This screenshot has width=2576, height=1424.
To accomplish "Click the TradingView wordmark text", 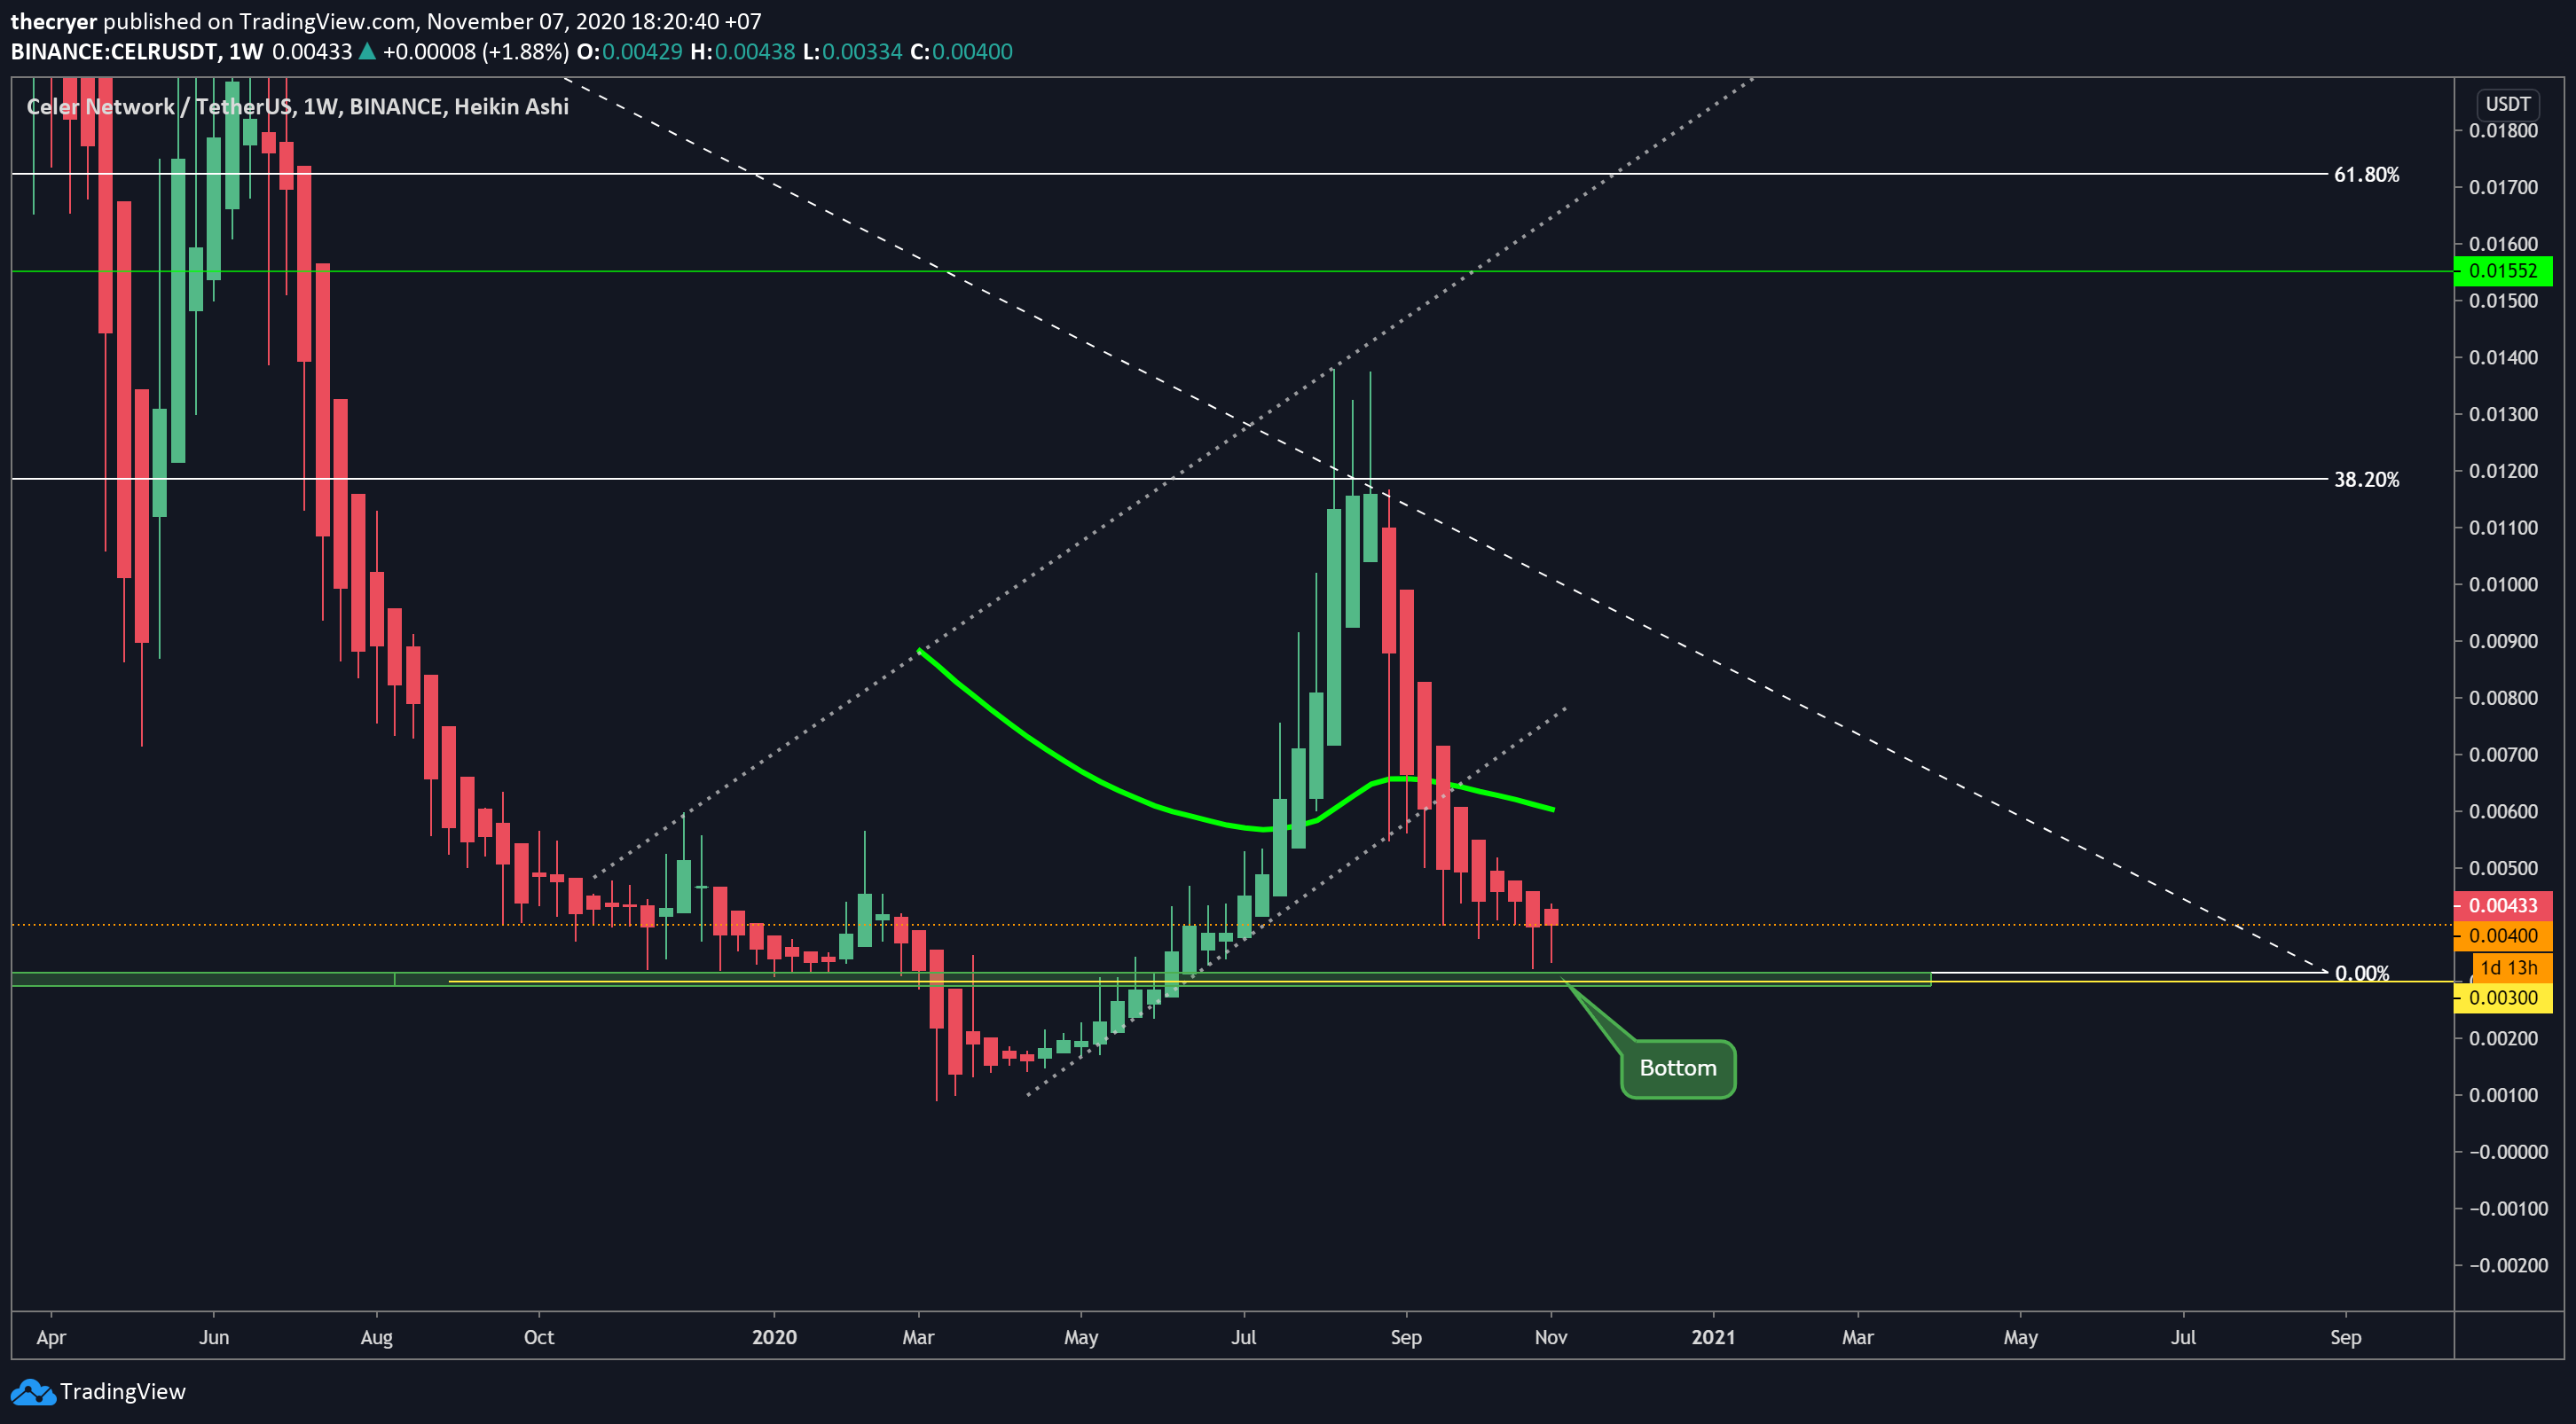I will [123, 1392].
